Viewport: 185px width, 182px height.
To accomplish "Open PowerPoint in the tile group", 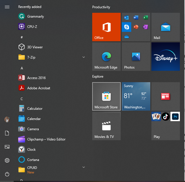I will coord(136,27).
